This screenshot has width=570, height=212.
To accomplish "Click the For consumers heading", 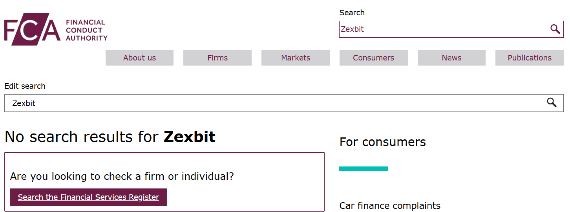I will click(382, 142).
